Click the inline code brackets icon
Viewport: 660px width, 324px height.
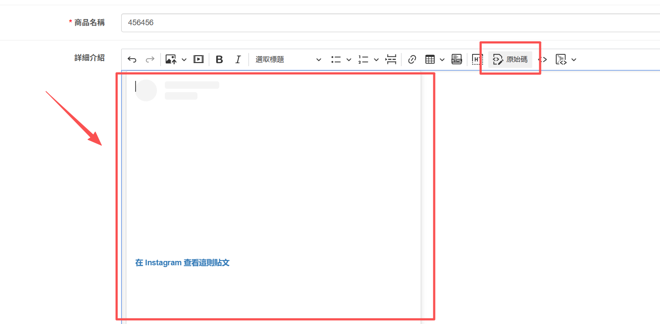[x=542, y=60]
